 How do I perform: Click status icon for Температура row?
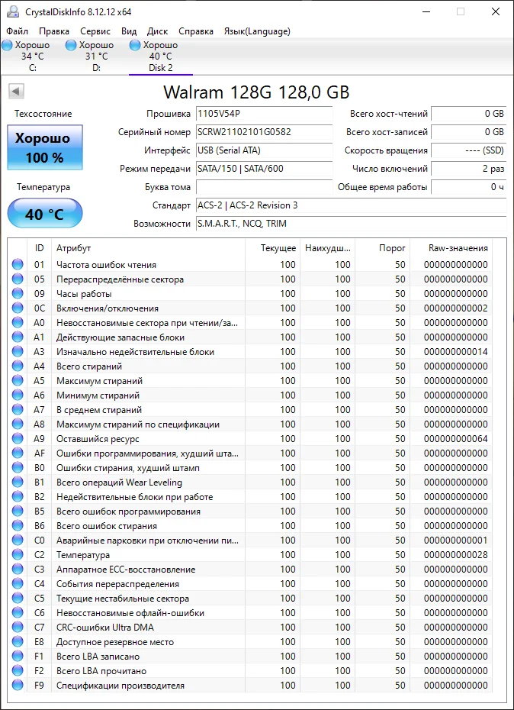click(18, 555)
